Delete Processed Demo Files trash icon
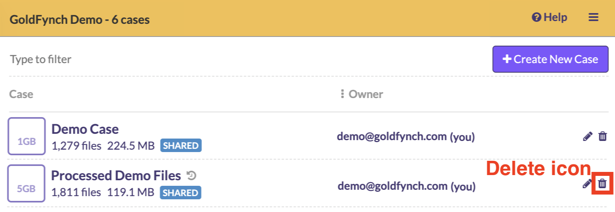Image resolution: width=615 pixels, height=212 pixels. 603,183
